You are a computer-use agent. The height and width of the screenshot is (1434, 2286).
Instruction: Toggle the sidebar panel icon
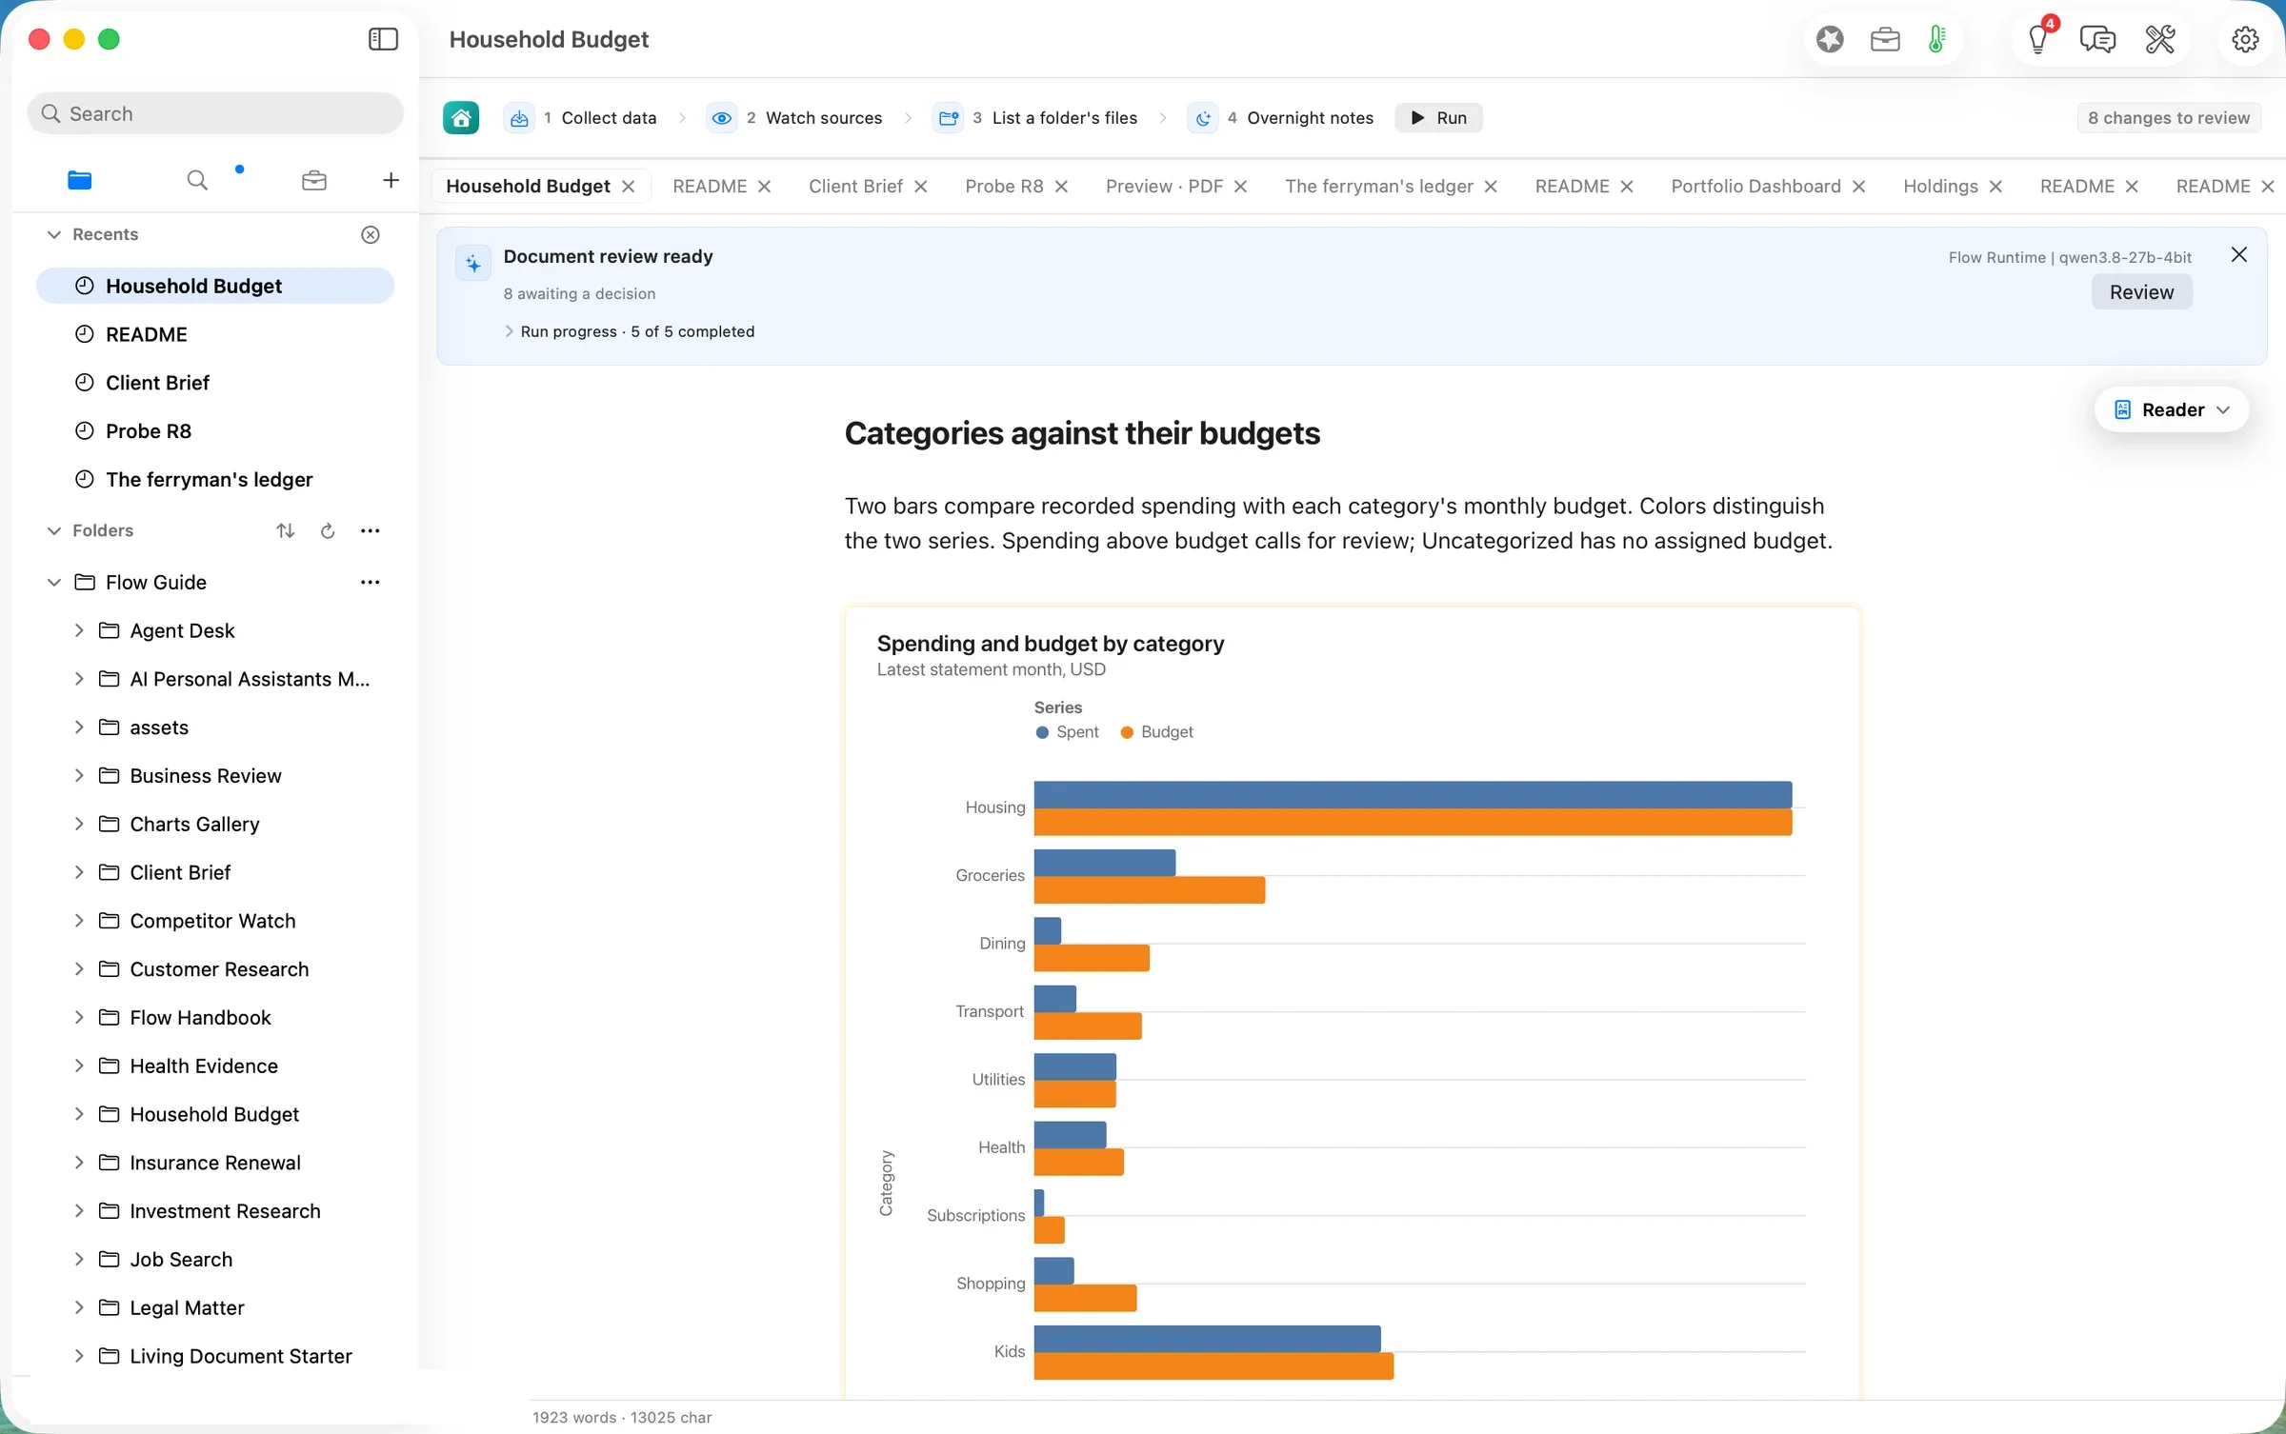click(x=383, y=39)
